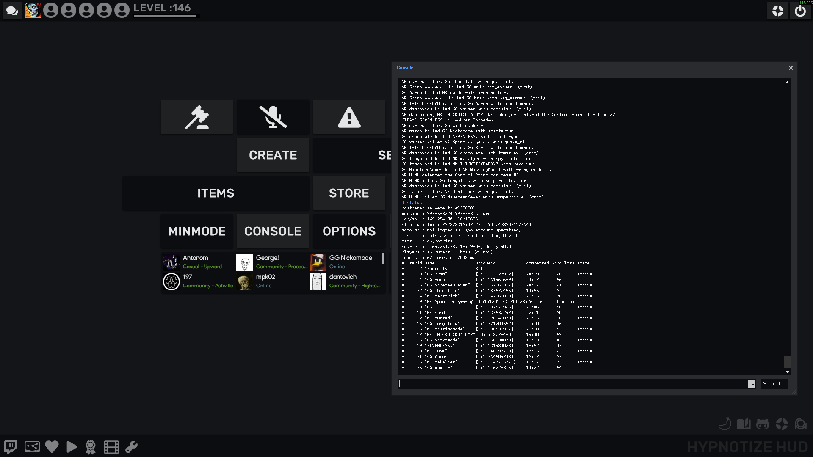Click the mute players microphone icon
Screen dimensions: 813x457
pos(273,117)
